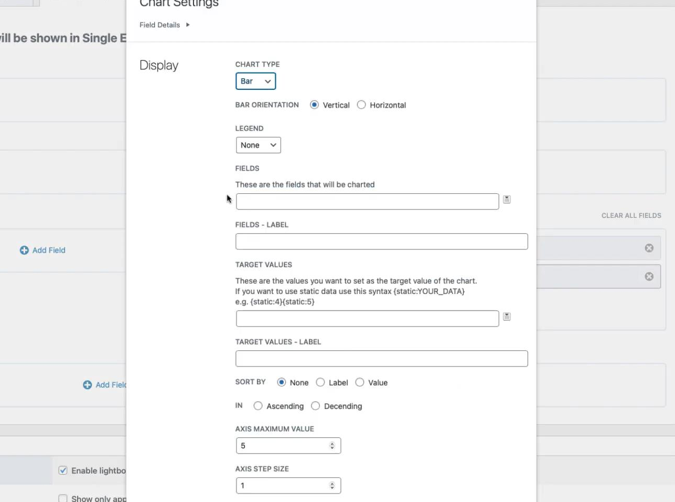This screenshot has width=675, height=502.
Task: Select Vertical bar orientation
Action: [314, 105]
